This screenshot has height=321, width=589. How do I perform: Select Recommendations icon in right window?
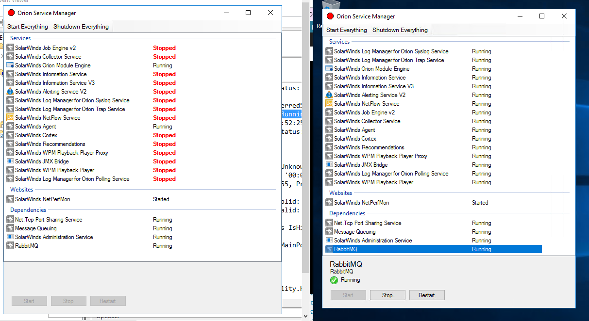pos(329,147)
